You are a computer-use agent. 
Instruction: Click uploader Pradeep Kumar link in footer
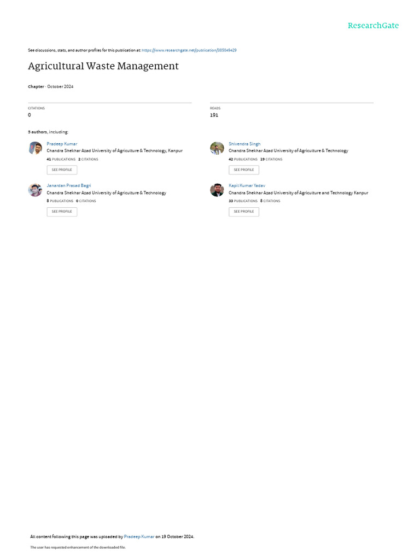(139, 536)
